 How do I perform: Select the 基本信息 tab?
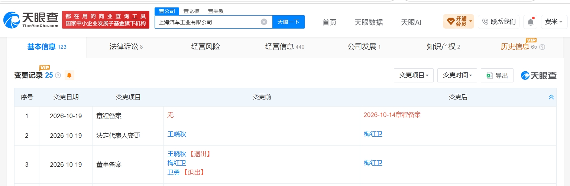[47, 47]
